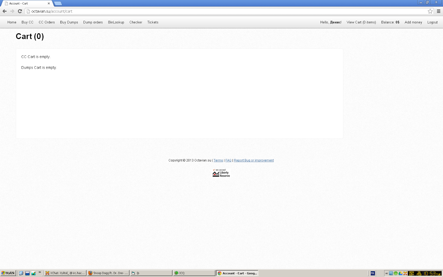Reload the page with the refresh icon
Viewport: 443px width, 277px height.
coord(20,11)
